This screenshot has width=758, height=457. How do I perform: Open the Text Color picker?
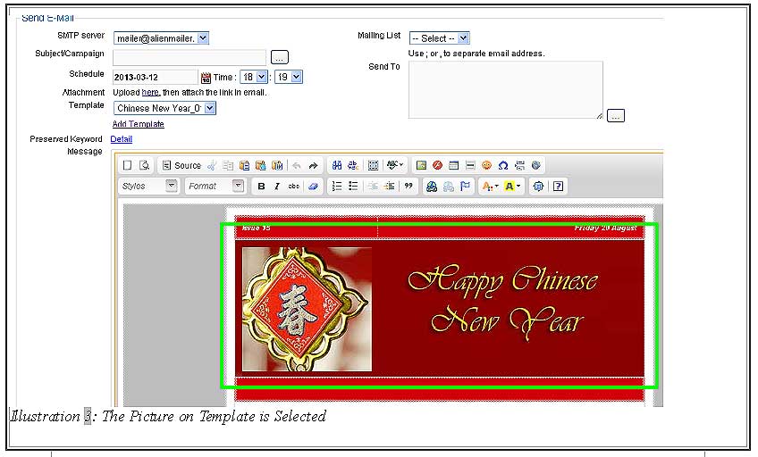tap(490, 187)
